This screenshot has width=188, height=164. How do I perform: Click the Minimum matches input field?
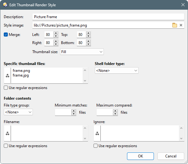[63, 112]
